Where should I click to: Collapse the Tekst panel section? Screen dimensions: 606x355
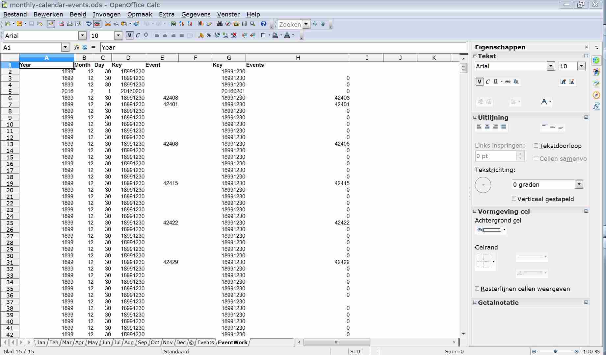click(475, 56)
